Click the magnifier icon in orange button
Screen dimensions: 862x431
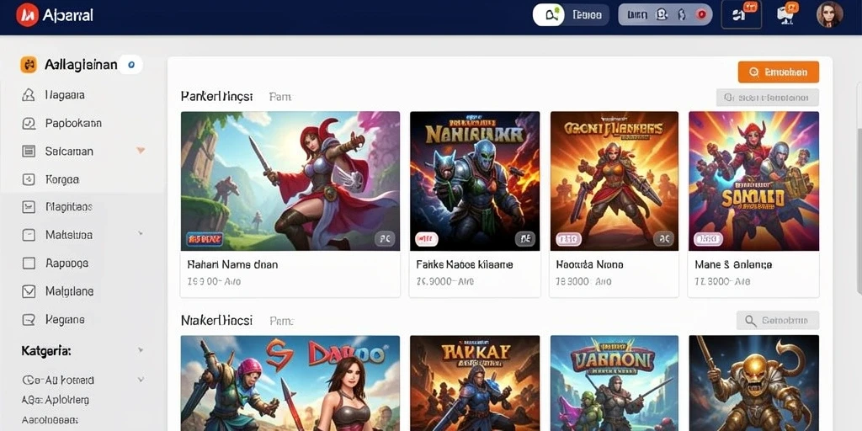coord(754,72)
